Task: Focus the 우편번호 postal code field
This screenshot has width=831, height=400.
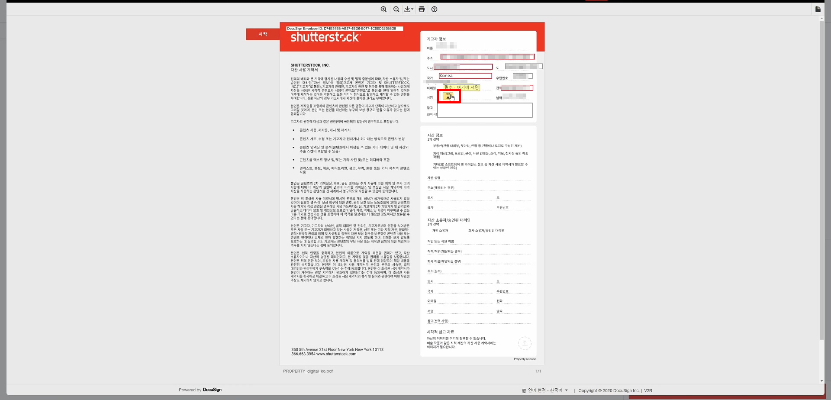Action: [523, 76]
